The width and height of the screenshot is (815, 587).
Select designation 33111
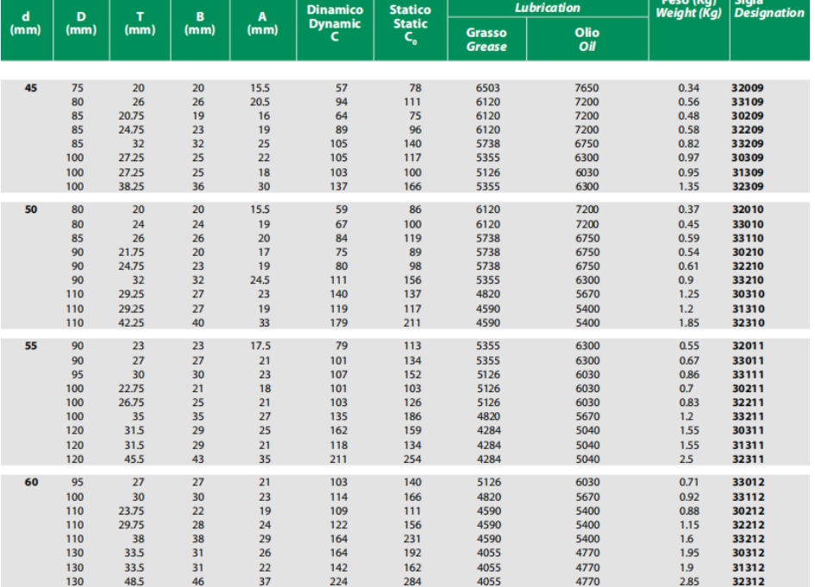pyautogui.click(x=748, y=375)
